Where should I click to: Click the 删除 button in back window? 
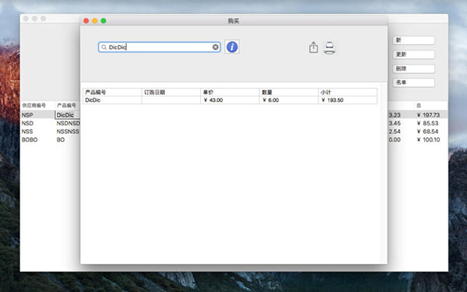tap(413, 69)
